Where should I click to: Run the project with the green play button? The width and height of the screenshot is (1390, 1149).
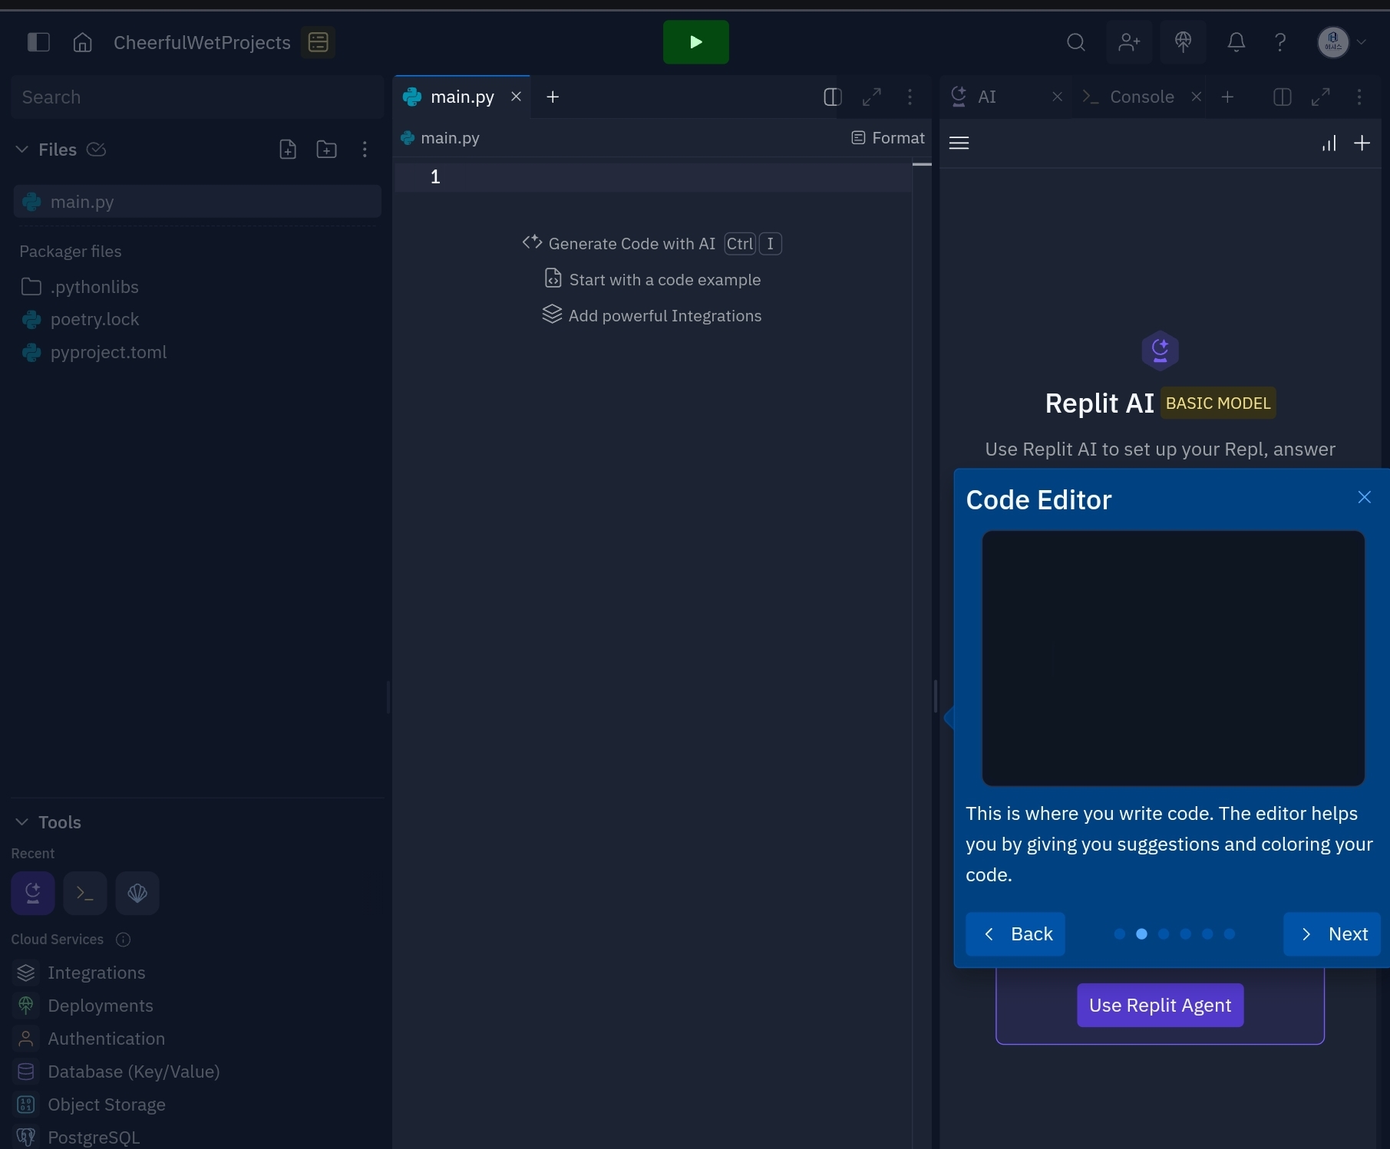pyautogui.click(x=695, y=42)
